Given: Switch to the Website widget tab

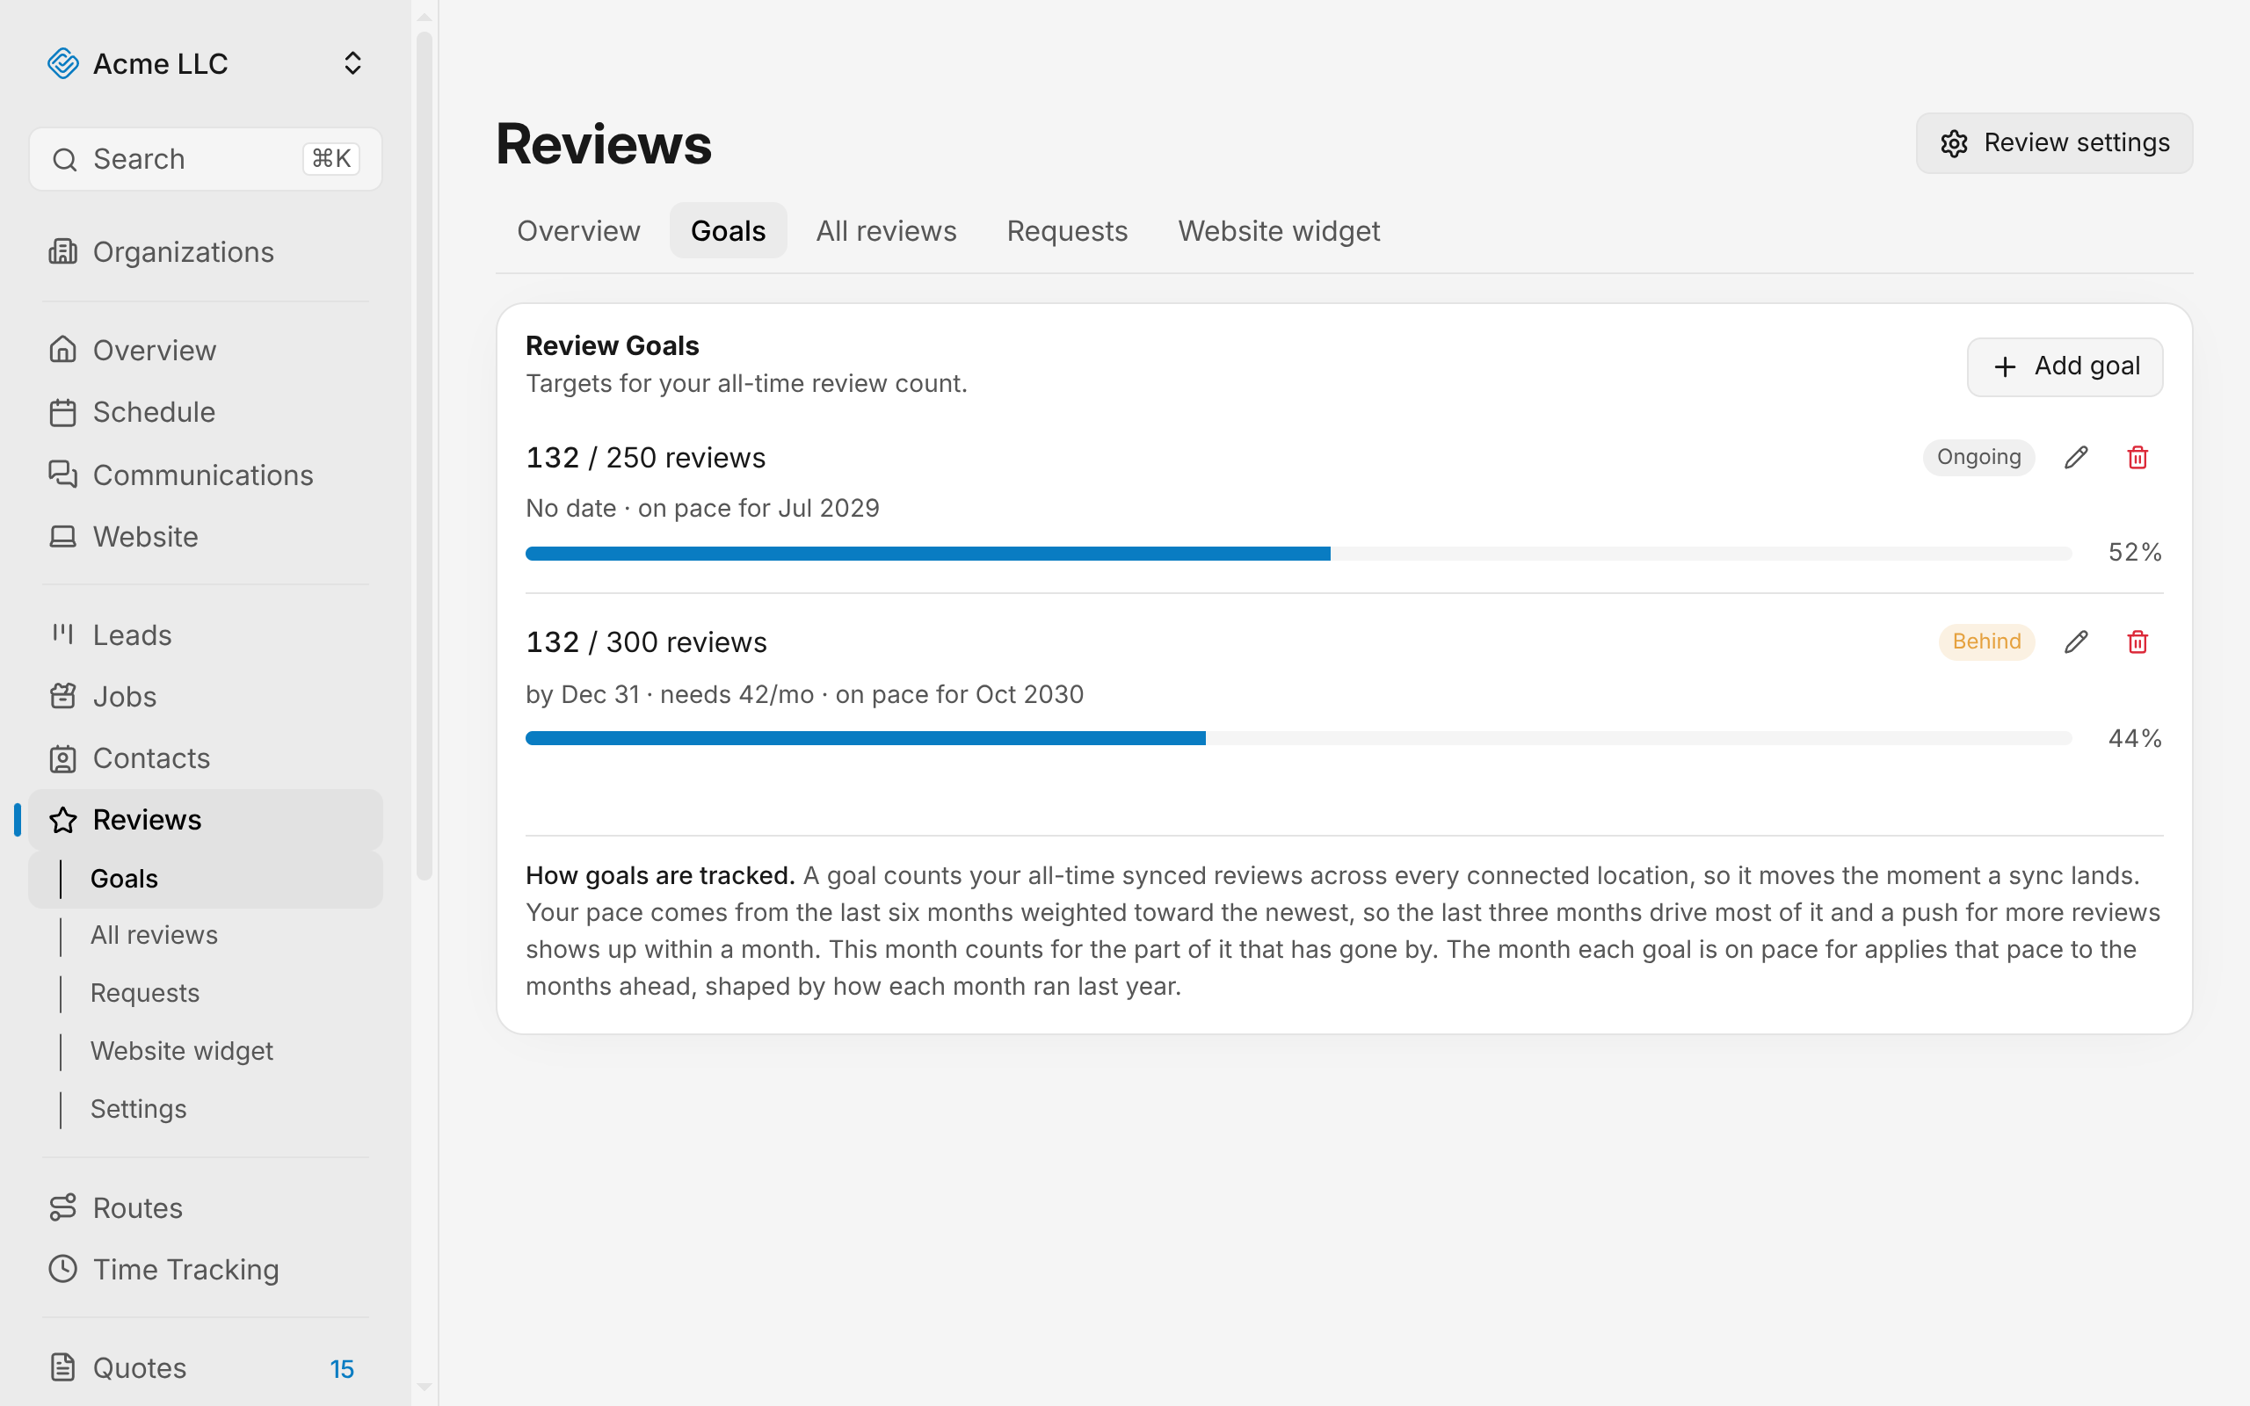Looking at the screenshot, I should tap(1279, 230).
